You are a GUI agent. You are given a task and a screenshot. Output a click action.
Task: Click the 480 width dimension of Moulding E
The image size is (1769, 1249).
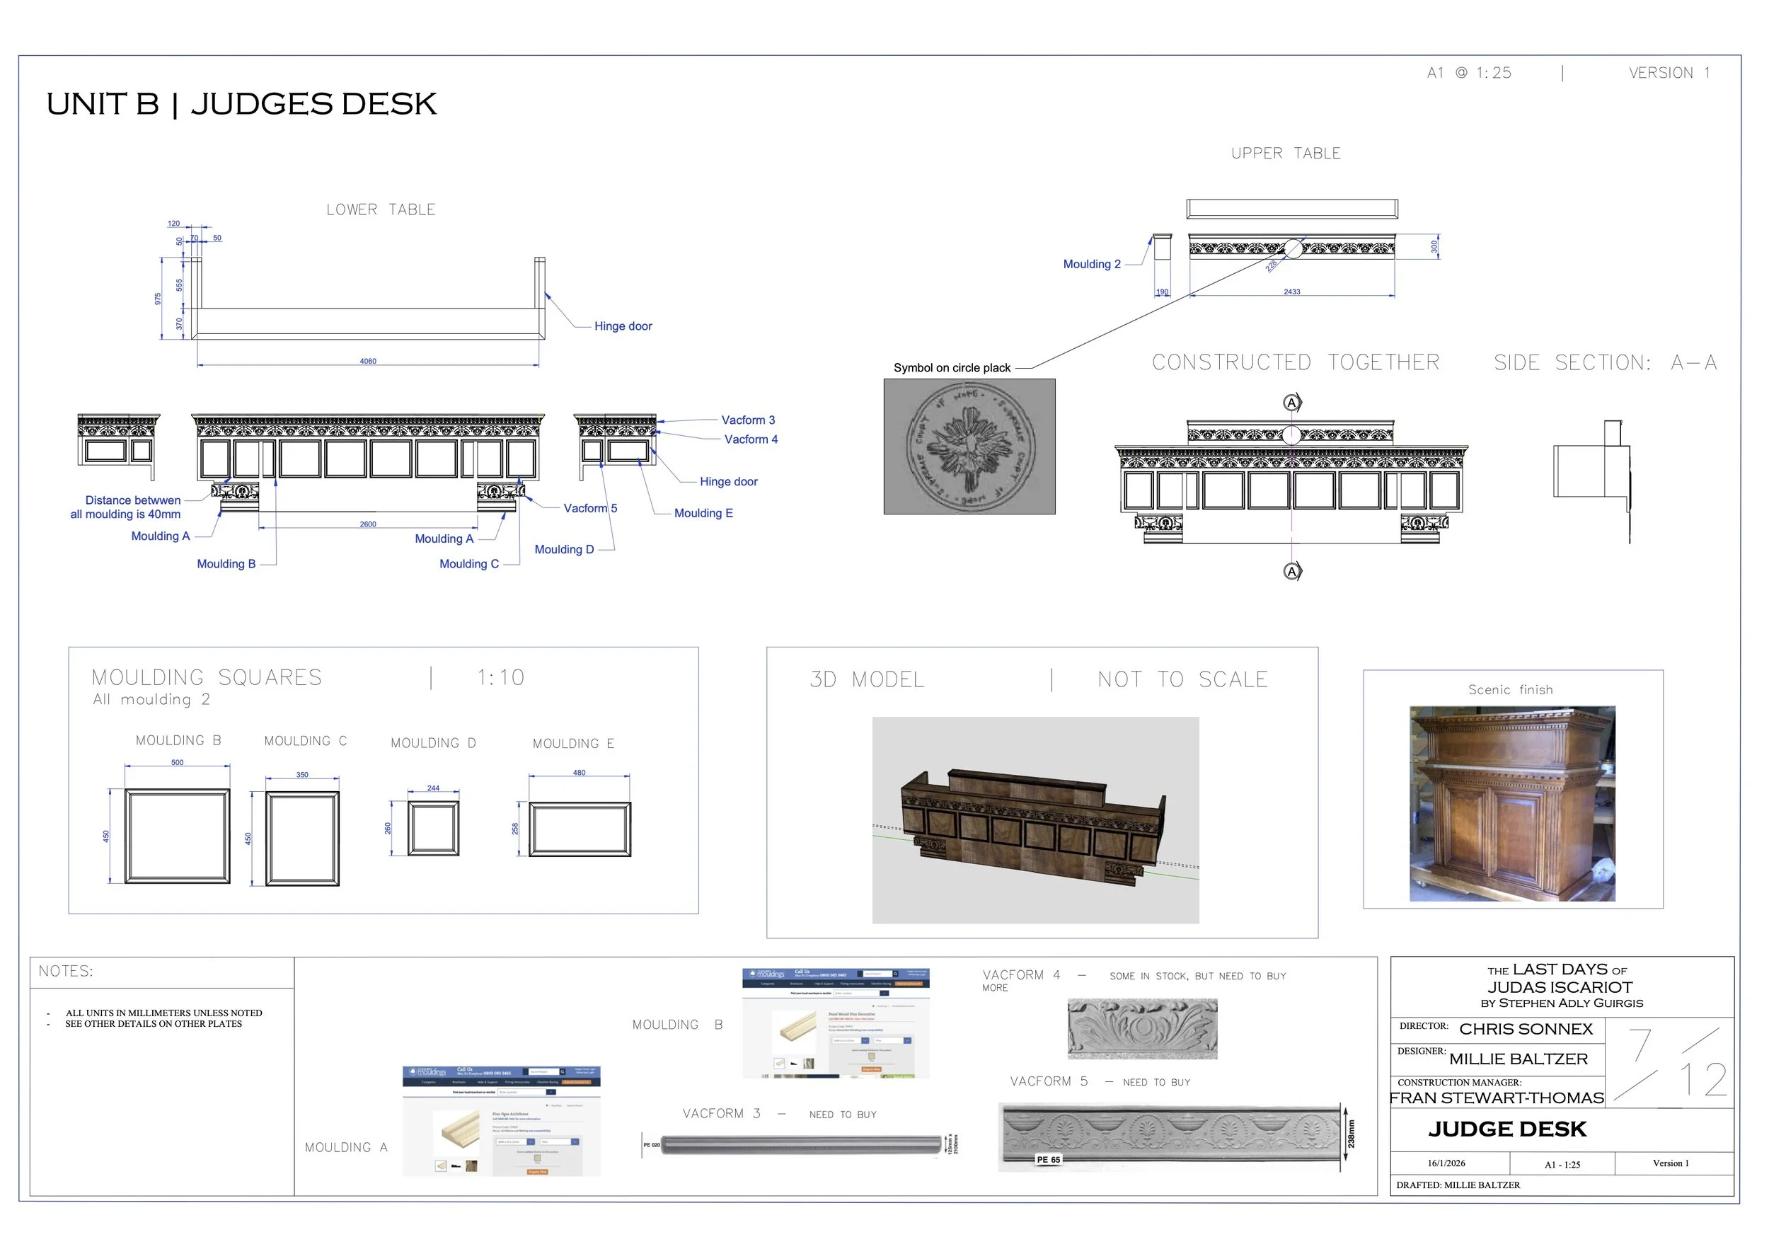(579, 773)
